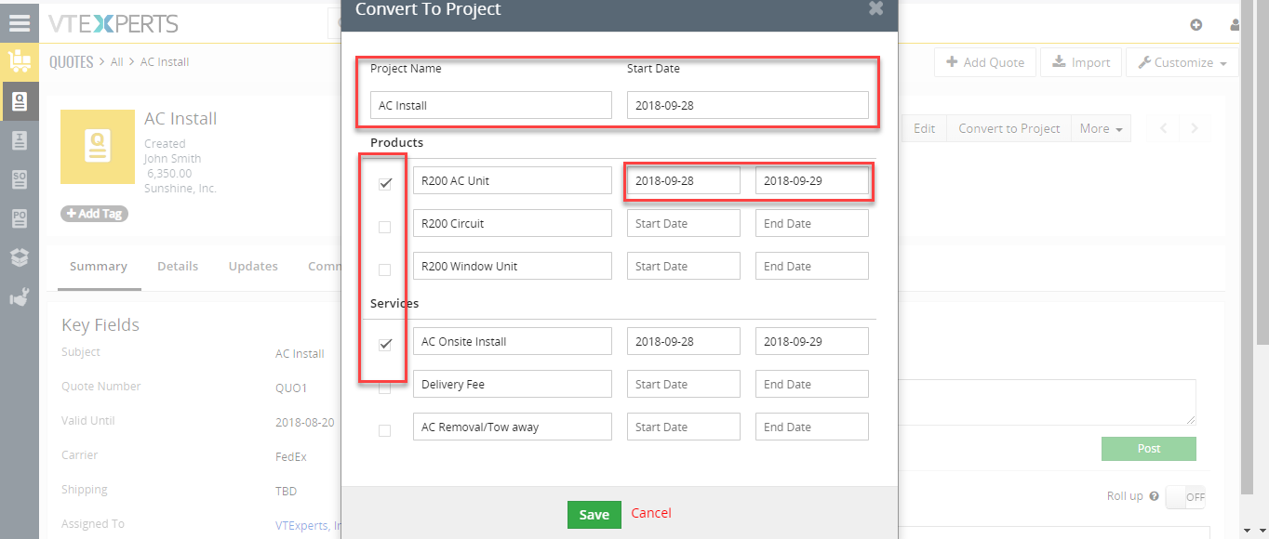Click the quick create plus icon
This screenshot has height=539, width=1269.
pos(1196,25)
